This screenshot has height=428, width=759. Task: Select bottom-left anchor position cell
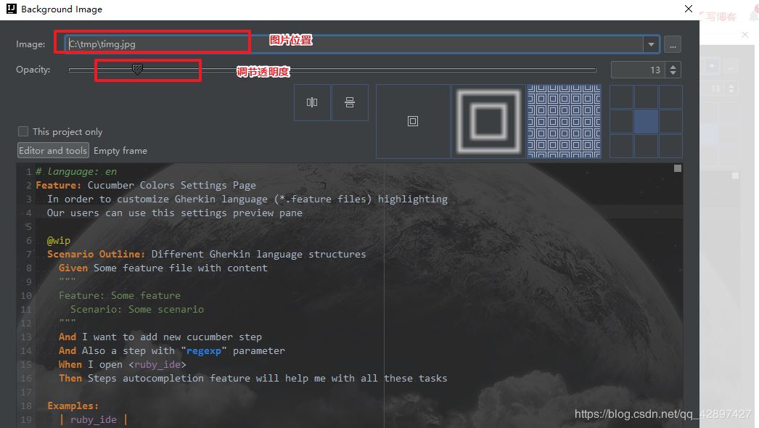pos(622,146)
